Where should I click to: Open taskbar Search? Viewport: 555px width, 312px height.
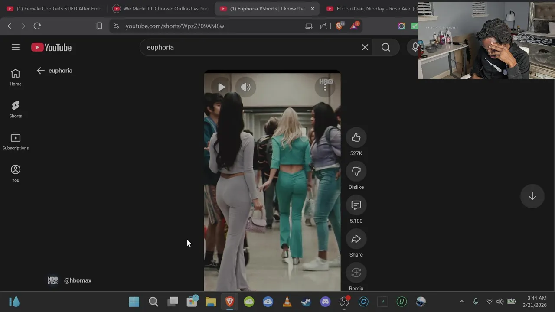pyautogui.click(x=153, y=302)
